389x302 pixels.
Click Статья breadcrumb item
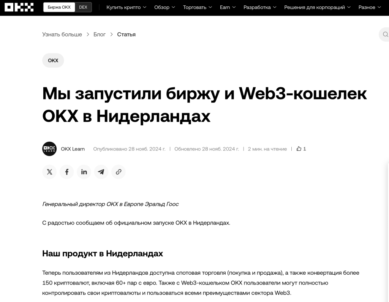coord(126,35)
